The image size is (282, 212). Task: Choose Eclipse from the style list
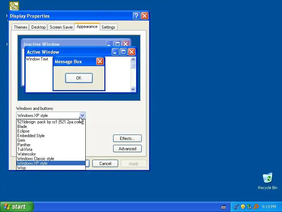coord(51,131)
